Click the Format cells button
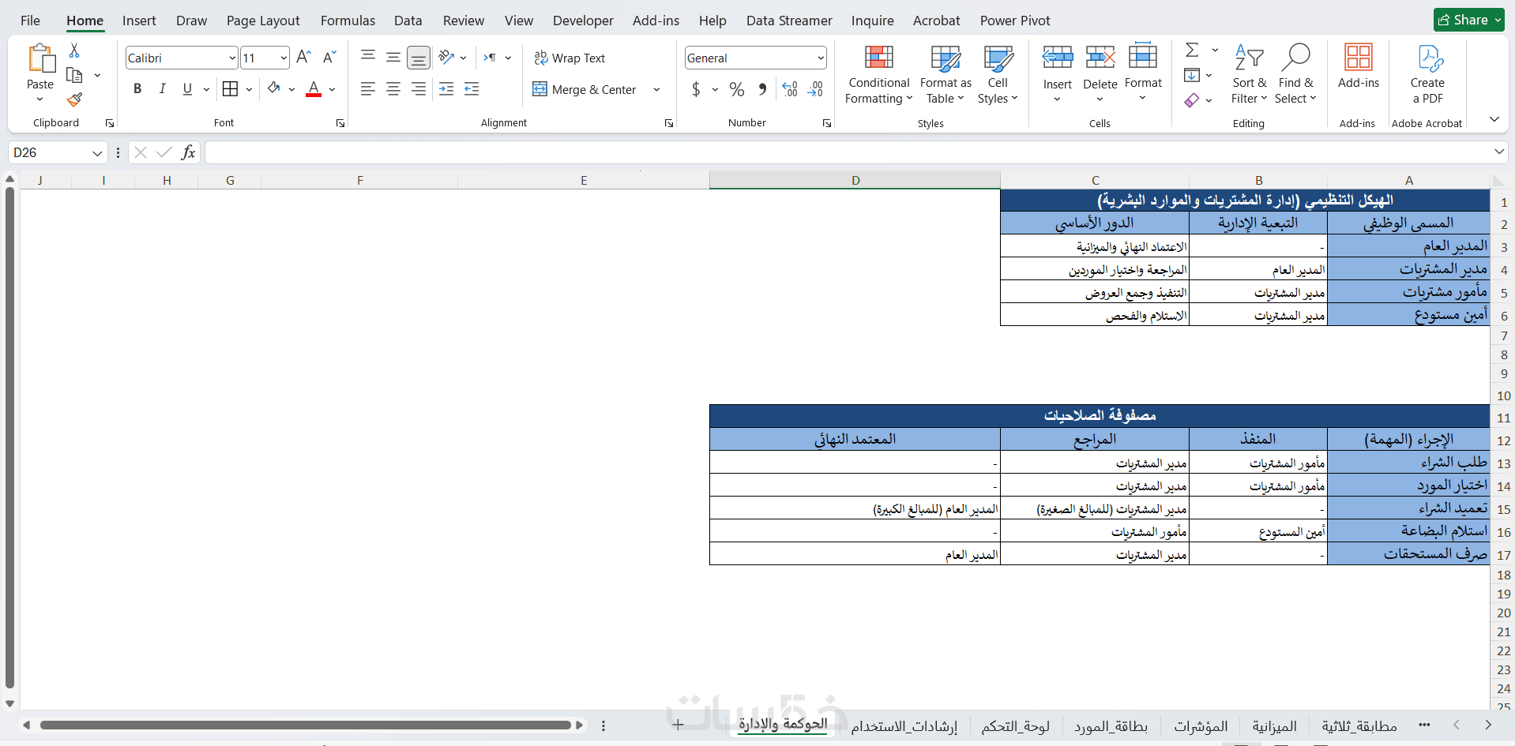Viewport: 1515px width, 746px height. click(1143, 74)
